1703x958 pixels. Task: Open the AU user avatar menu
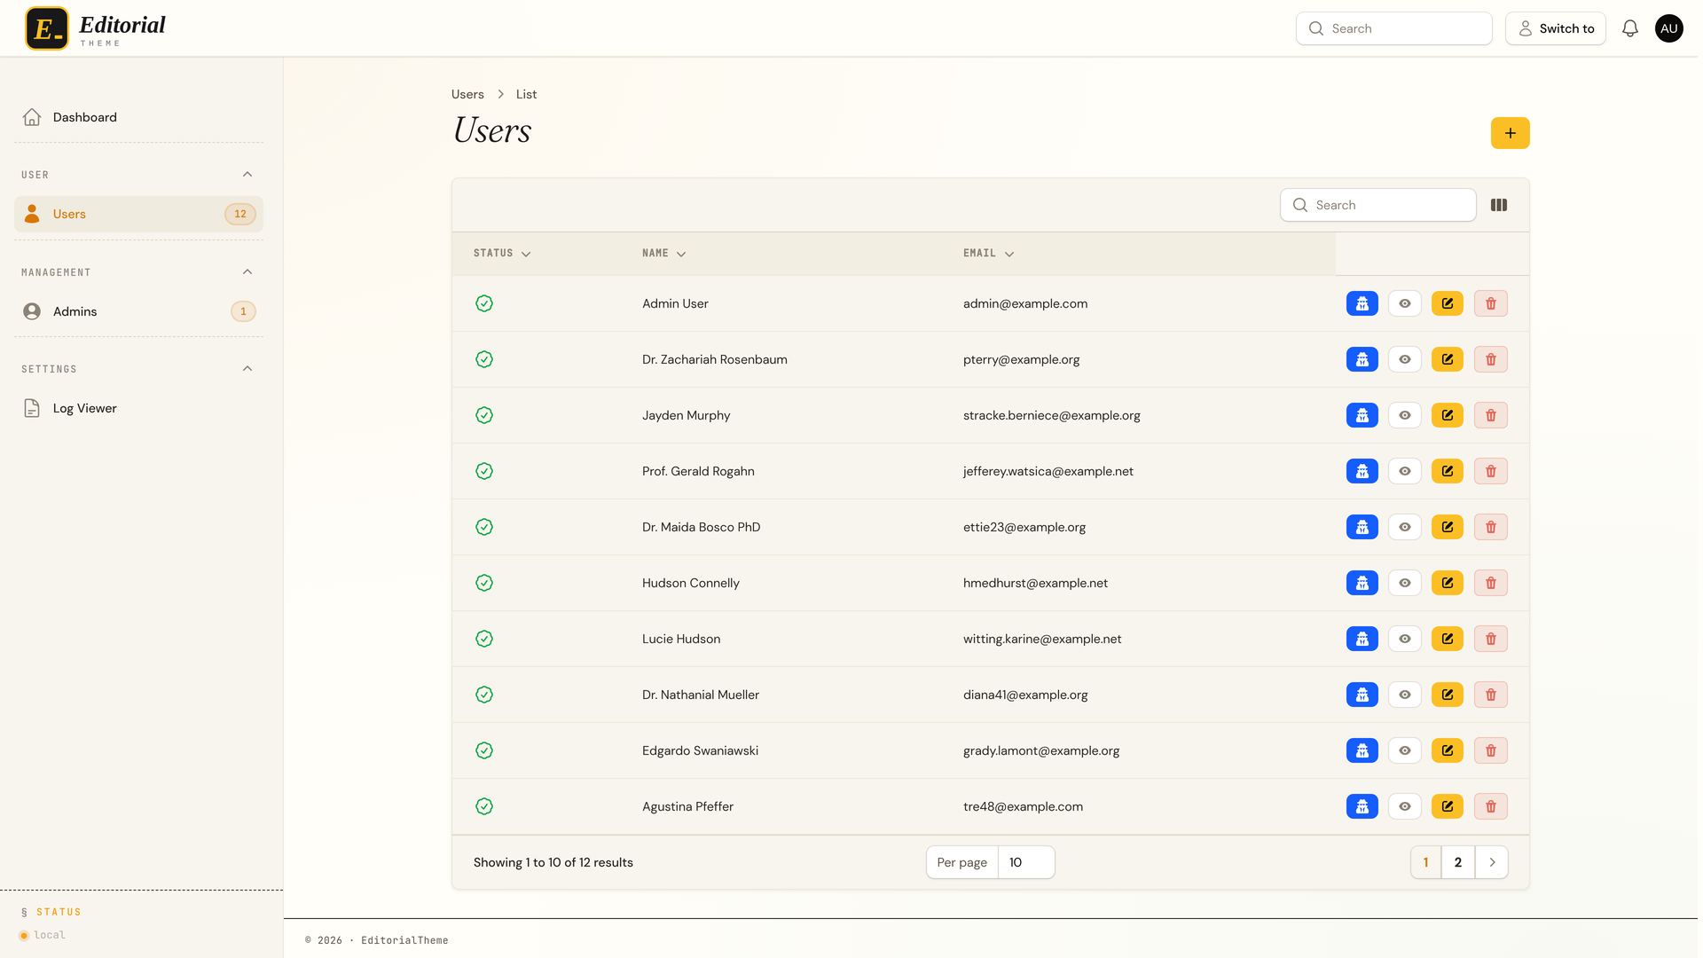point(1668,28)
